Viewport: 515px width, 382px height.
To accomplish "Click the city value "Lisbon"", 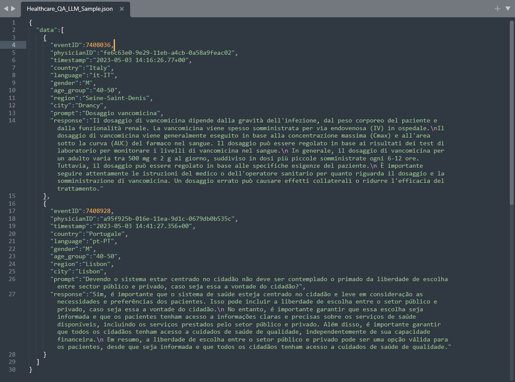I will (x=89, y=272).
